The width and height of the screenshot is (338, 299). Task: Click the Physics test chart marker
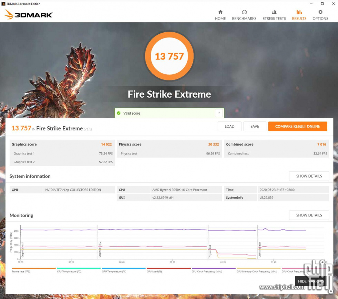coord(210,251)
